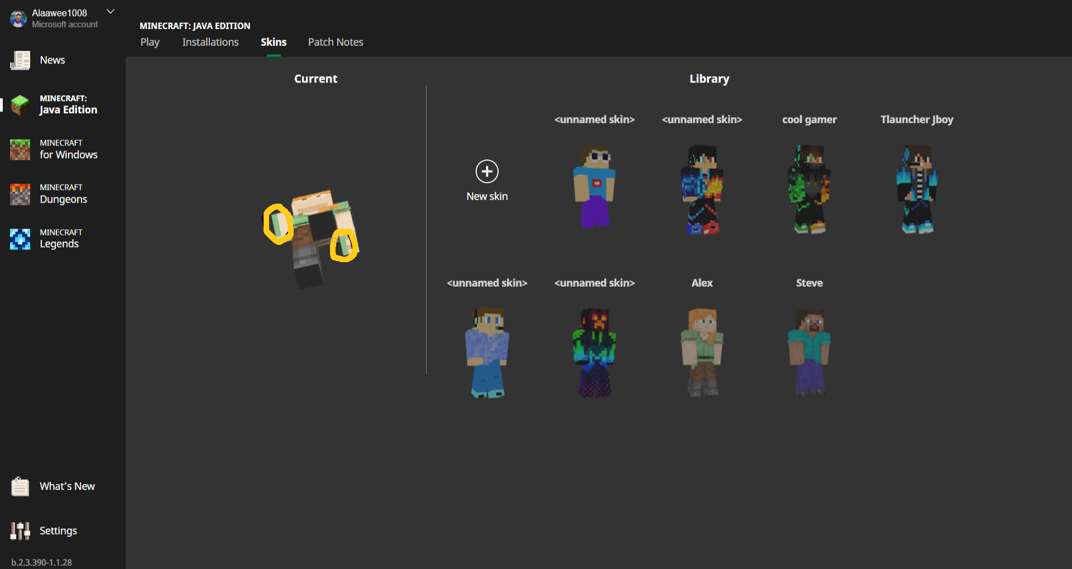This screenshot has height=569, width=1072.
Task: Click the New skin label
Action: click(x=487, y=196)
